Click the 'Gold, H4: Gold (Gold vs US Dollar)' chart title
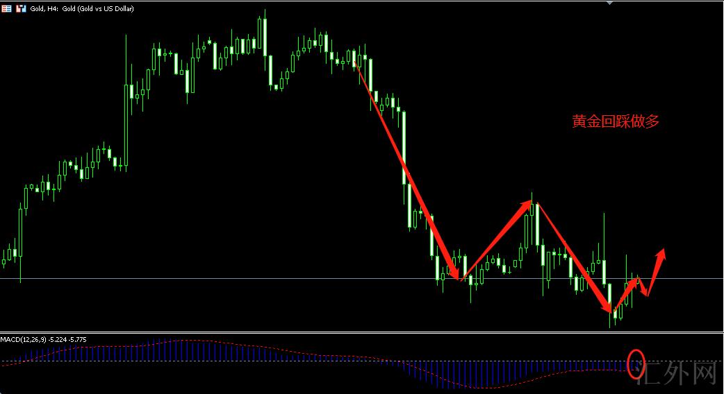This screenshot has height=394, width=724. (82, 8)
